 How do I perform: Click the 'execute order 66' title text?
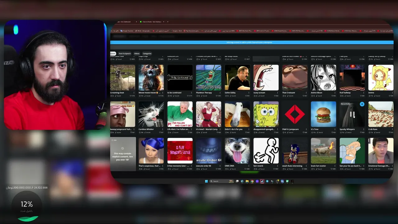(204, 166)
